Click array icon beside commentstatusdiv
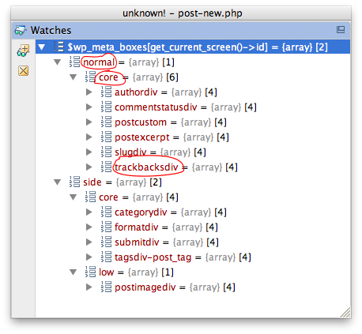362x334 pixels. pyautogui.click(x=106, y=107)
